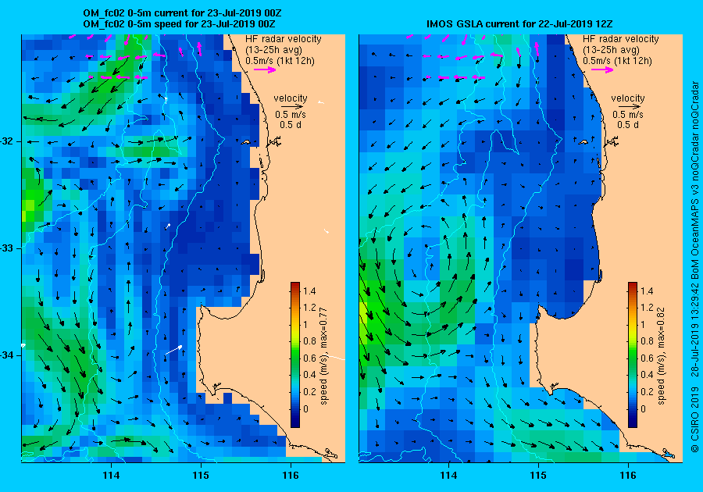Click '0.6' tick on left color bar
Screen dimensions: 703x492
click(309, 358)
